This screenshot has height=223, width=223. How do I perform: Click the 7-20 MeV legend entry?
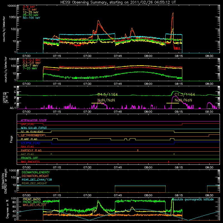(30, 68)
